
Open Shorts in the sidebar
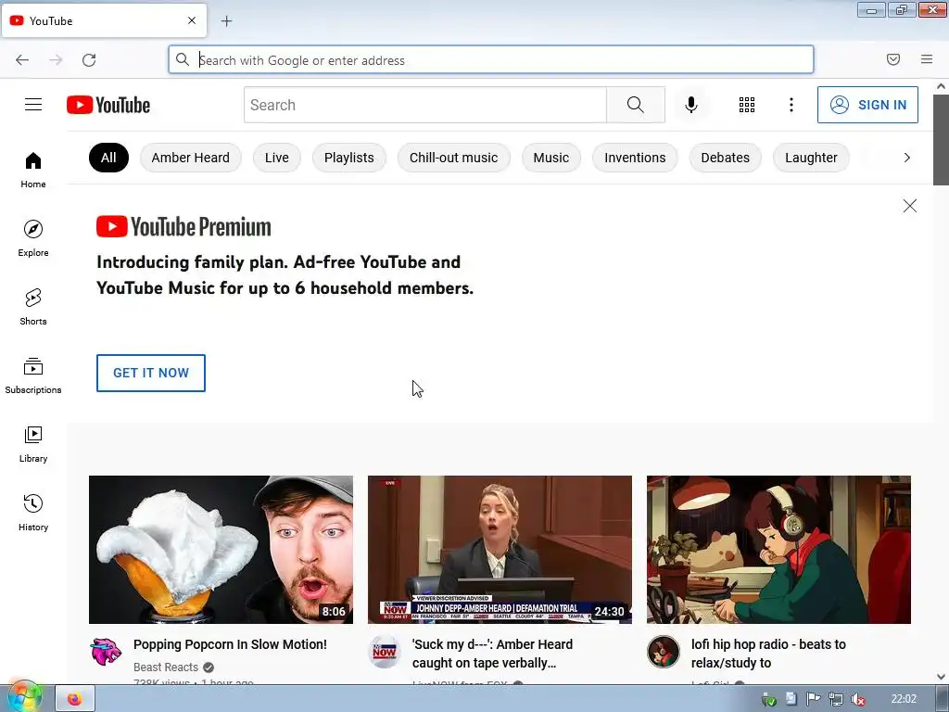(x=33, y=307)
